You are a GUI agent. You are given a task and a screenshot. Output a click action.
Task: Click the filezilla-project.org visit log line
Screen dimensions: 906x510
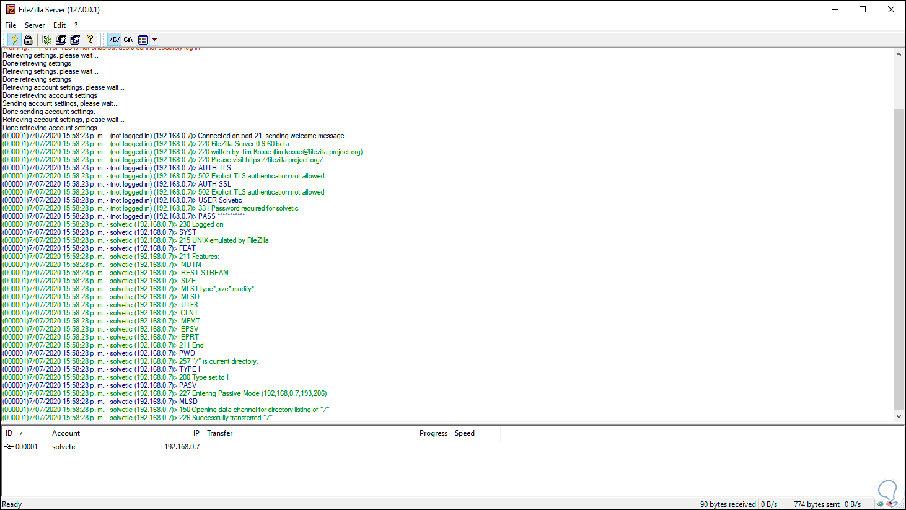tap(163, 160)
